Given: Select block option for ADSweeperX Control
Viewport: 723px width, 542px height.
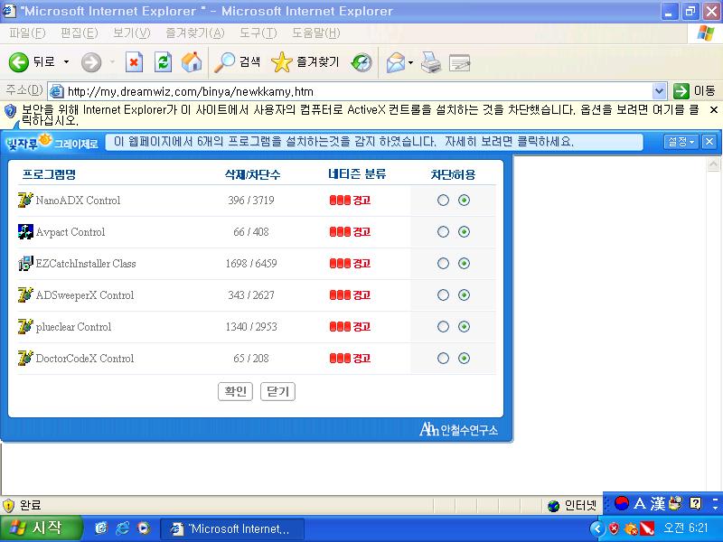Looking at the screenshot, I should coord(443,295).
